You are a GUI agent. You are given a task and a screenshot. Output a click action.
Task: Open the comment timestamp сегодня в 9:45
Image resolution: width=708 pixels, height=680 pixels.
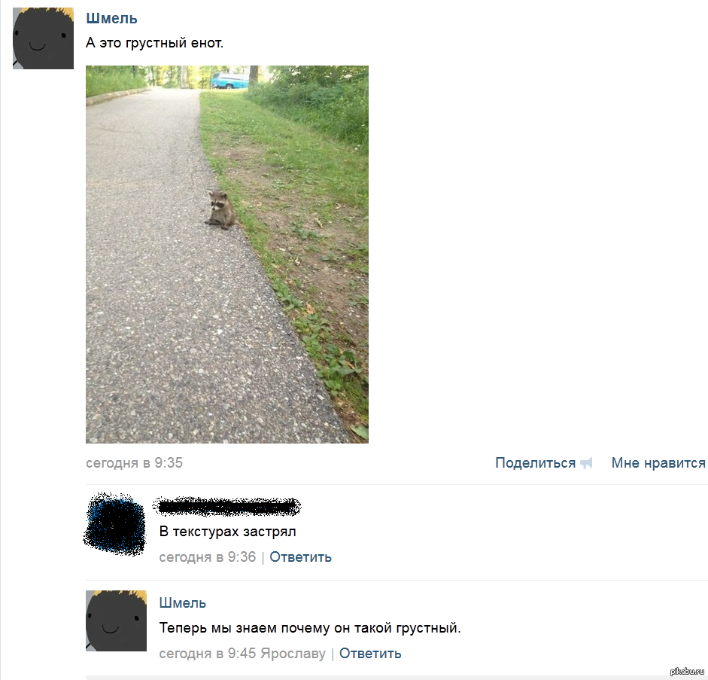click(207, 654)
